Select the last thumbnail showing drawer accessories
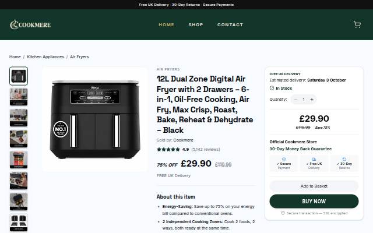373x233 pixels. pyautogui.click(x=19, y=223)
